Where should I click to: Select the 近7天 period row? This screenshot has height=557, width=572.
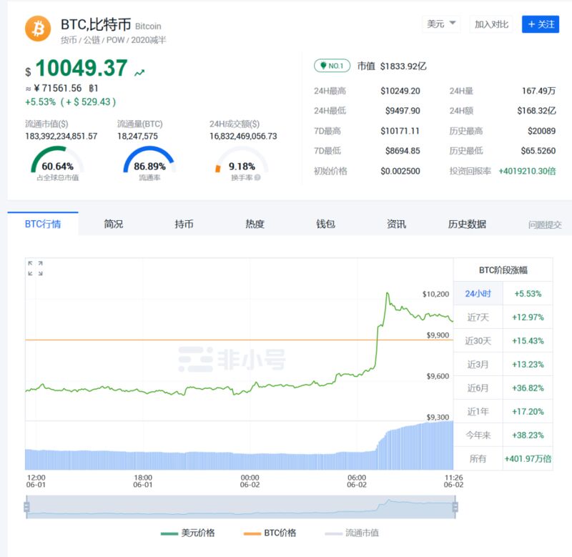(503, 317)
